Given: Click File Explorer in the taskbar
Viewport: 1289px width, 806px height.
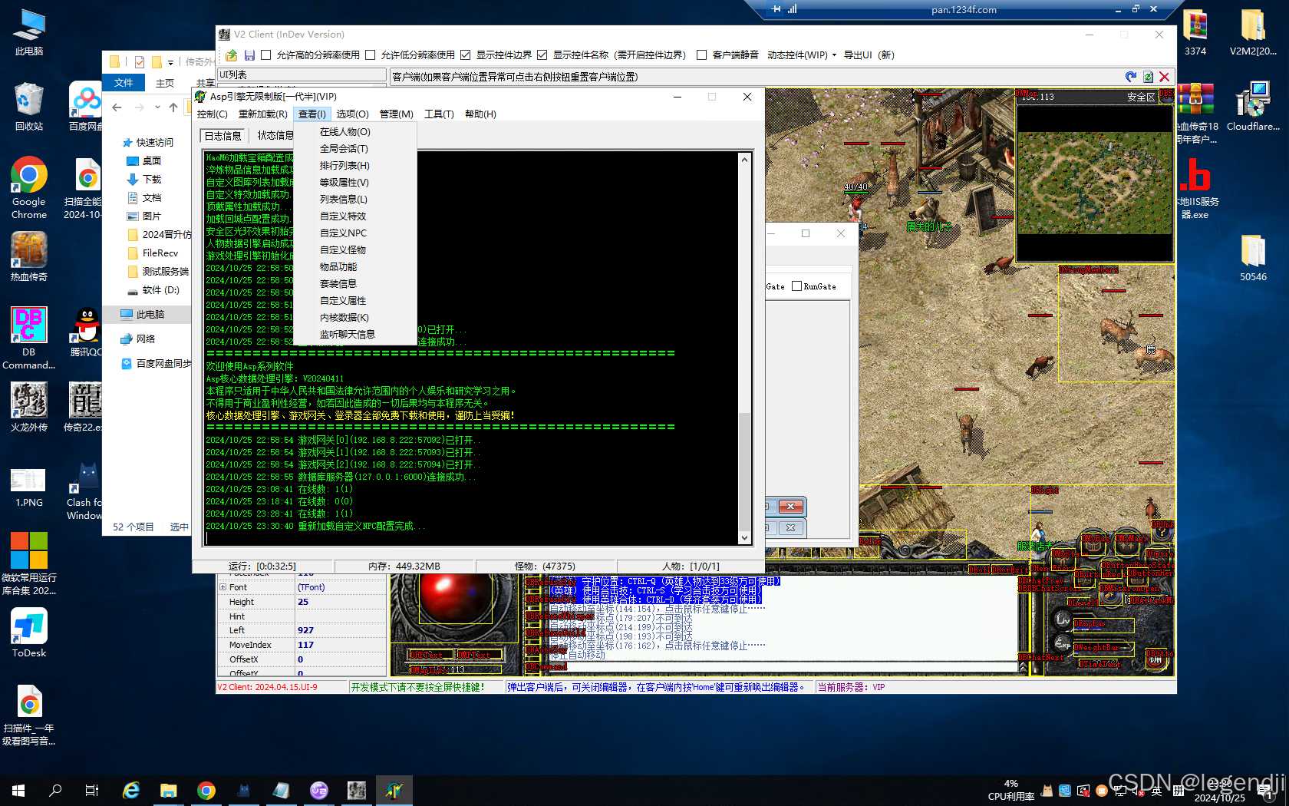Looking at the screenshot, I should pyautogui.click(x=168, y=790).
